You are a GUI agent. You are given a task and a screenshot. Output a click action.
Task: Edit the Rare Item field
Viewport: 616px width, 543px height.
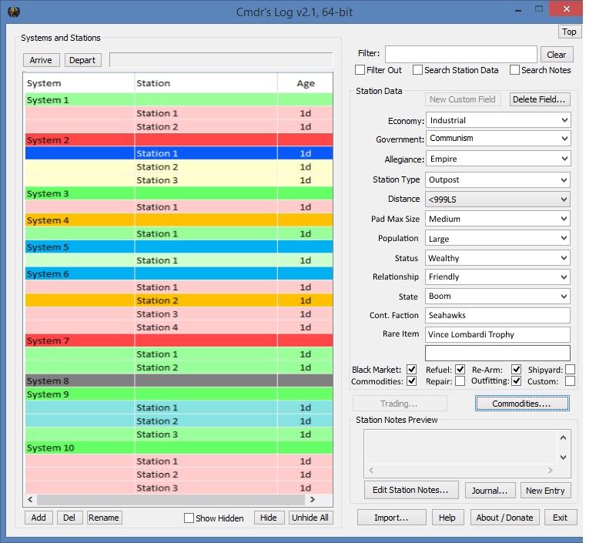click(x=497, y=334)
